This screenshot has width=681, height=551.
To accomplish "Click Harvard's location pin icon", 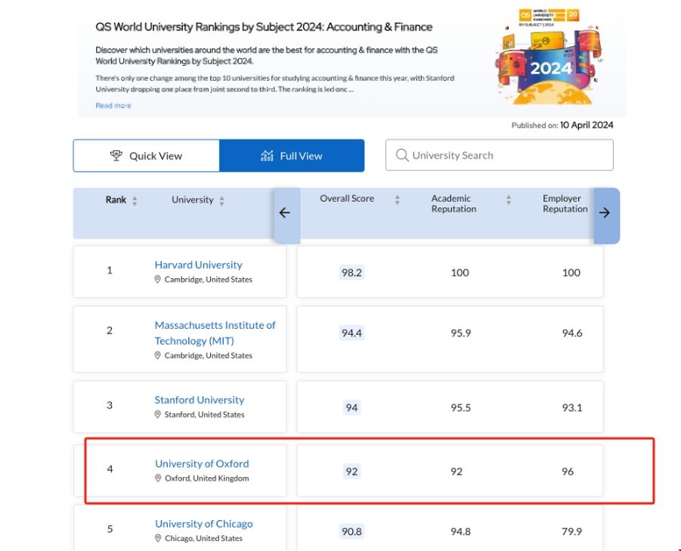I will [158, 280].
